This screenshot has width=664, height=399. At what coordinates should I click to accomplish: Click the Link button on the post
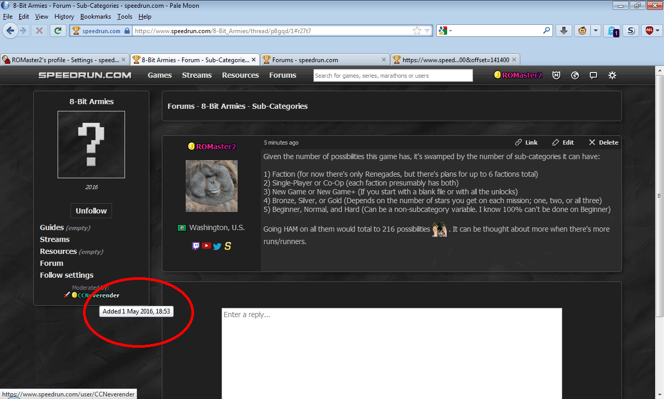(x=527, y=142)
